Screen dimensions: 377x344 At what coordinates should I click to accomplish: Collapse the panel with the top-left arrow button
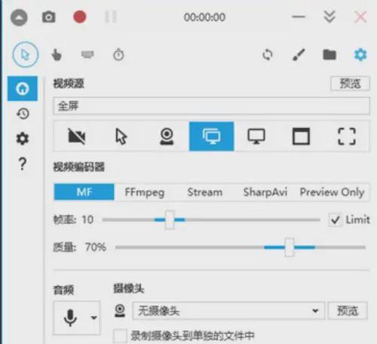point(19,17)
